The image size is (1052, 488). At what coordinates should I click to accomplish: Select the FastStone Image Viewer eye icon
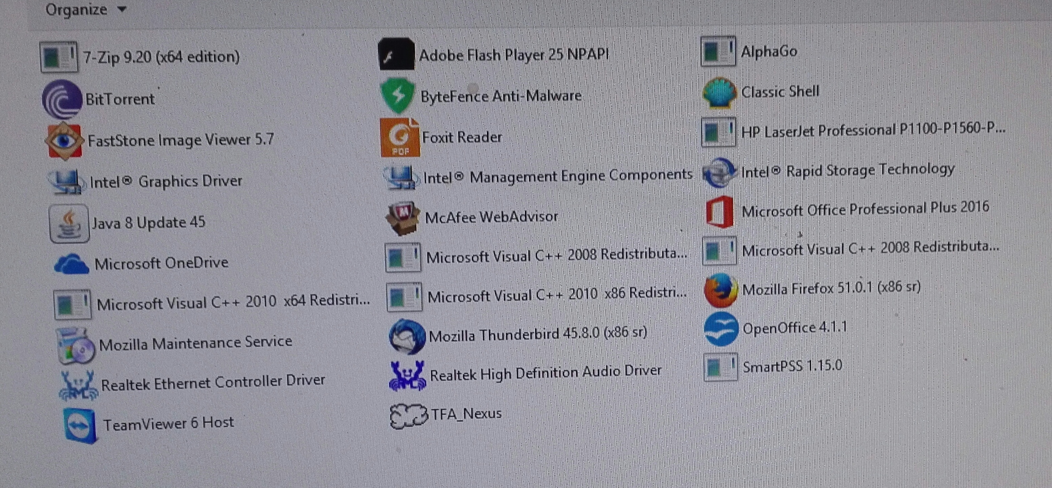point(64,141)
